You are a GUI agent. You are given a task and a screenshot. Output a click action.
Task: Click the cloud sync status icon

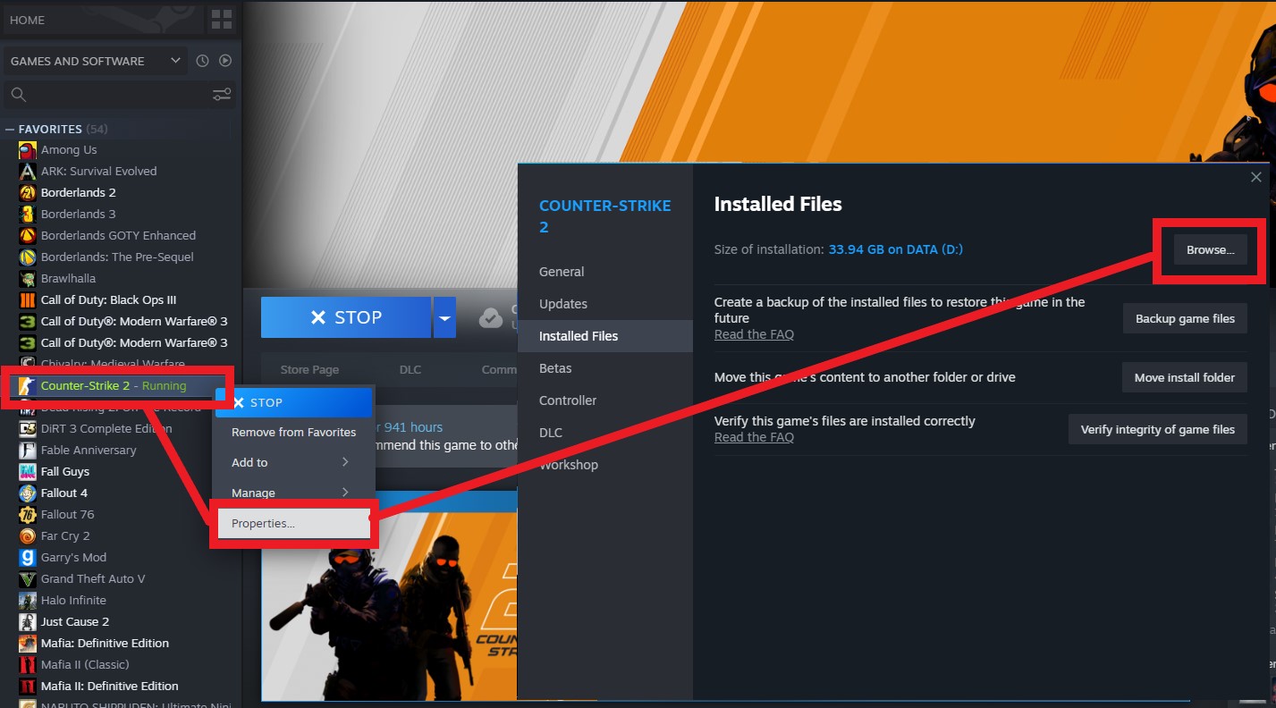click(491, 317)
